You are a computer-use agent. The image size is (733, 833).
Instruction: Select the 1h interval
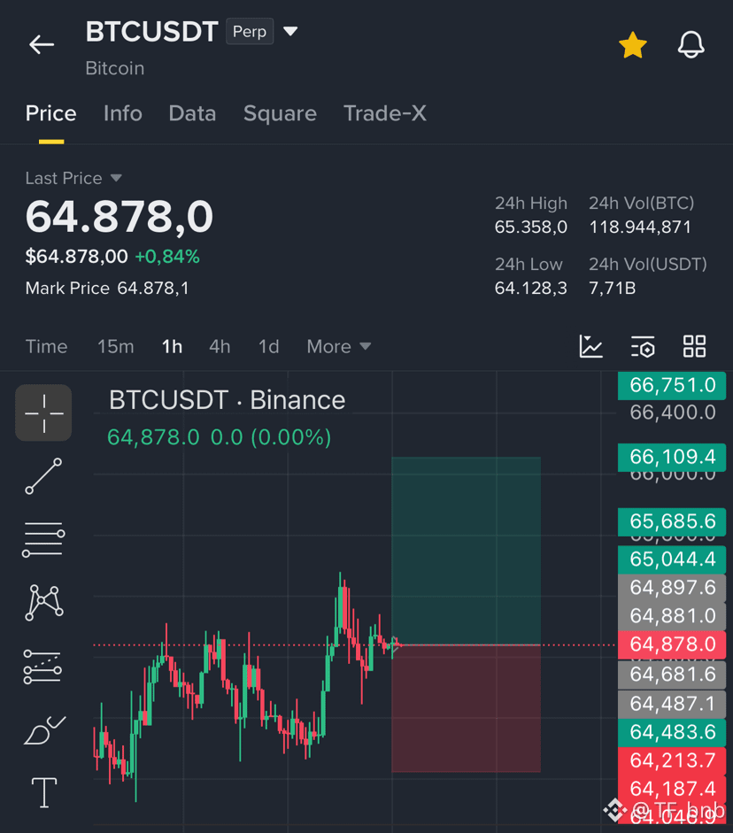point(172,346)
